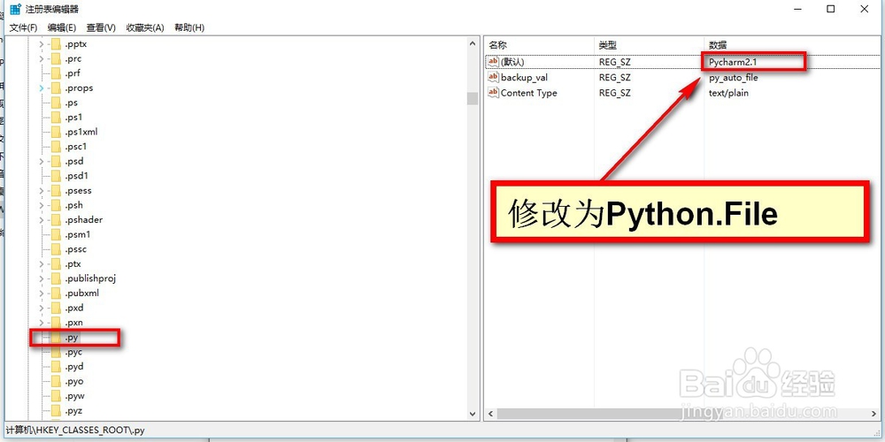
Task: Click the status bar path HKEY_CLASSES_ROOT\.py
Action: 75,430
